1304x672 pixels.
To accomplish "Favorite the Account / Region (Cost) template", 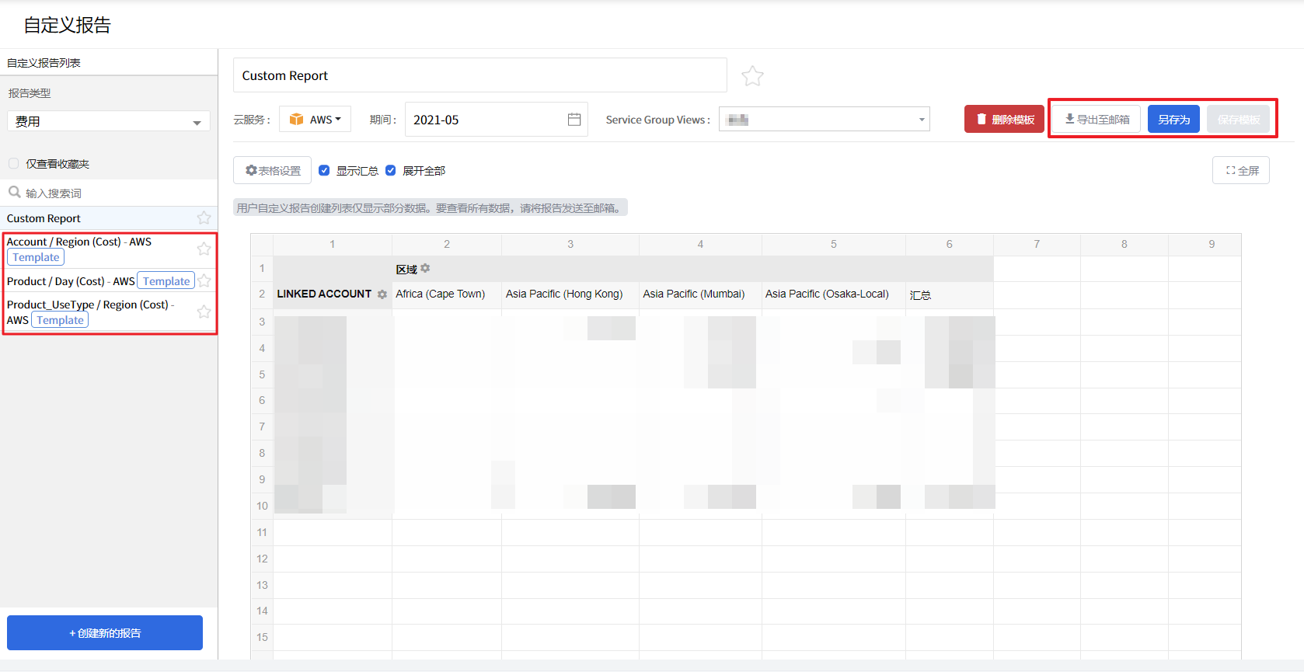I will tap(204, 249).
